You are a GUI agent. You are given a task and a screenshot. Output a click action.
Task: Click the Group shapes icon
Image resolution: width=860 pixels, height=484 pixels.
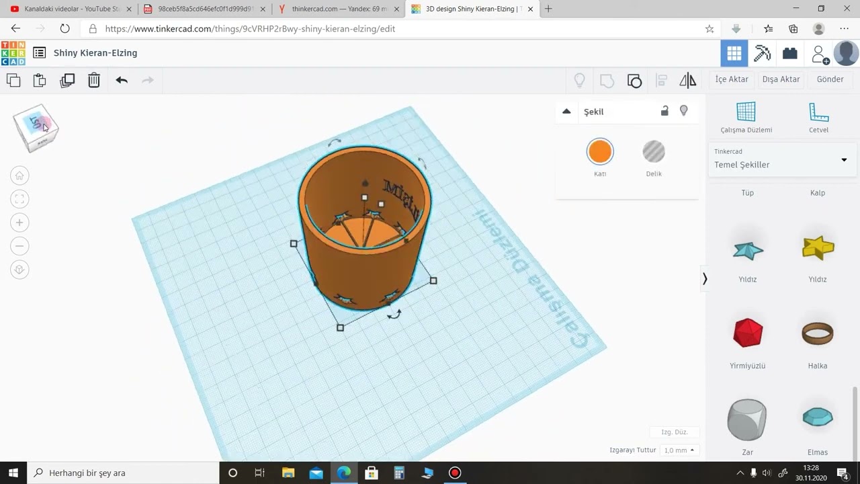(x=607, y=81)
